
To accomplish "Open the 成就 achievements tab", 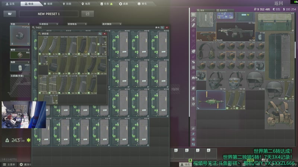I will [x=124, y=4].
